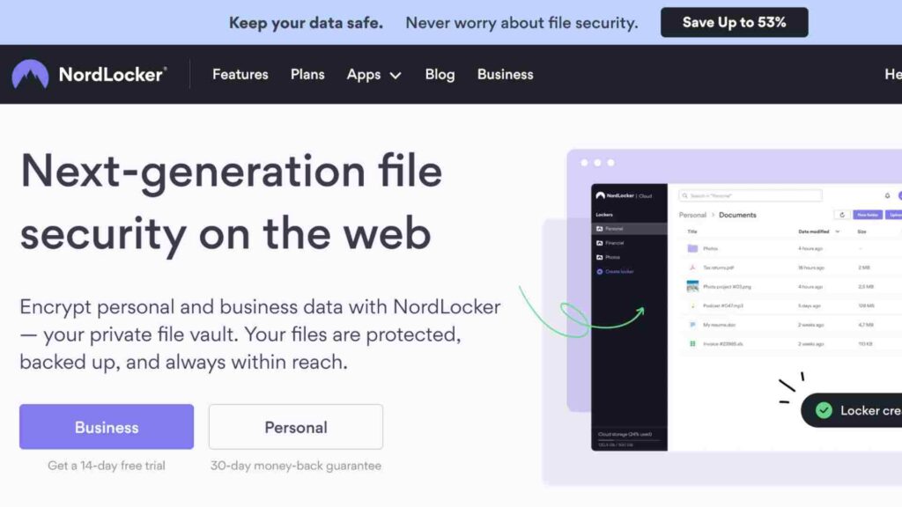902x507 pixels.
Task: Go to the Plans page
Action: tap(307, 74)
